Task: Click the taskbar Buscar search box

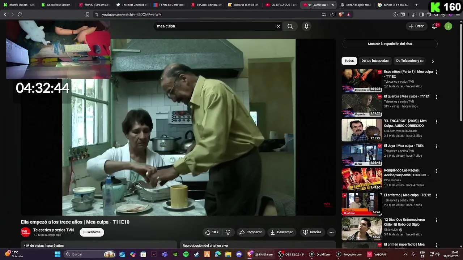Action: (90, 254)
